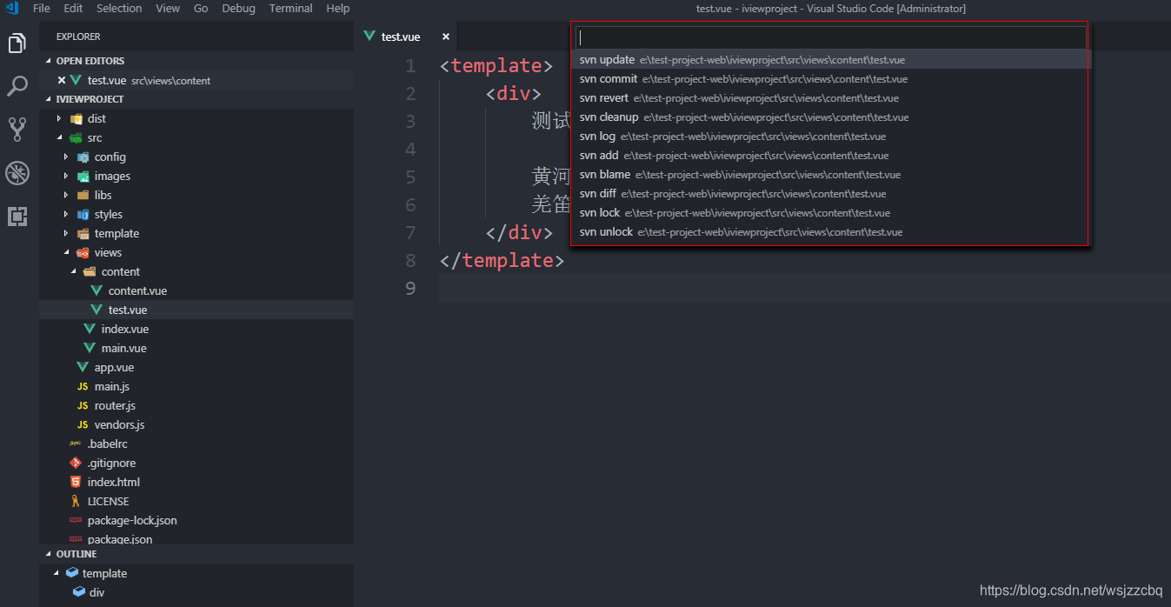Open the Go menu
The height and width of the screenshot is (607, 1171).
201,9
